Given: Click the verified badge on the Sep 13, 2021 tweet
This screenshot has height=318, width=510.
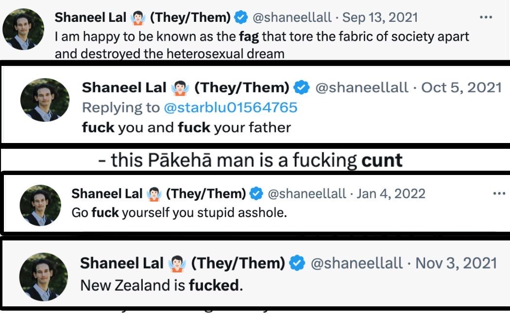Looking at the screenshot, I should 240,17.
